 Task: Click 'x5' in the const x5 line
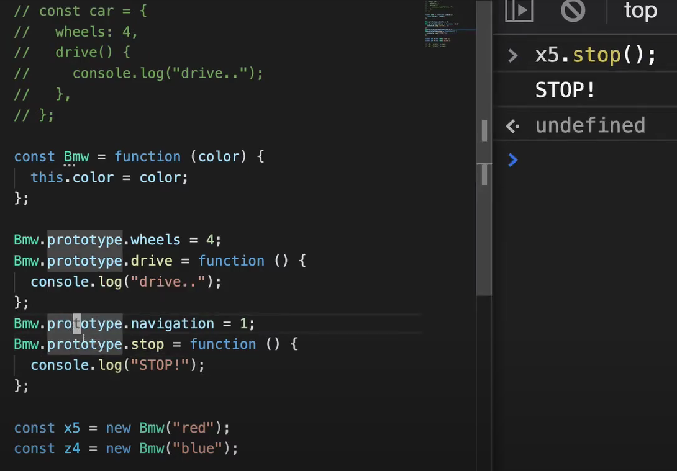pyautogui.click(x=72, y=428)
